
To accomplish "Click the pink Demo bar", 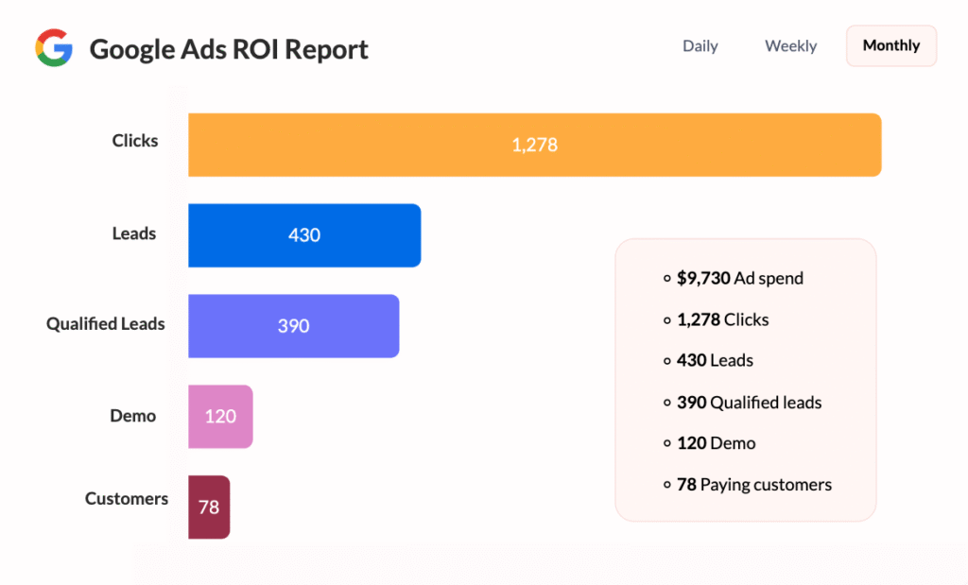I will 220,416.
